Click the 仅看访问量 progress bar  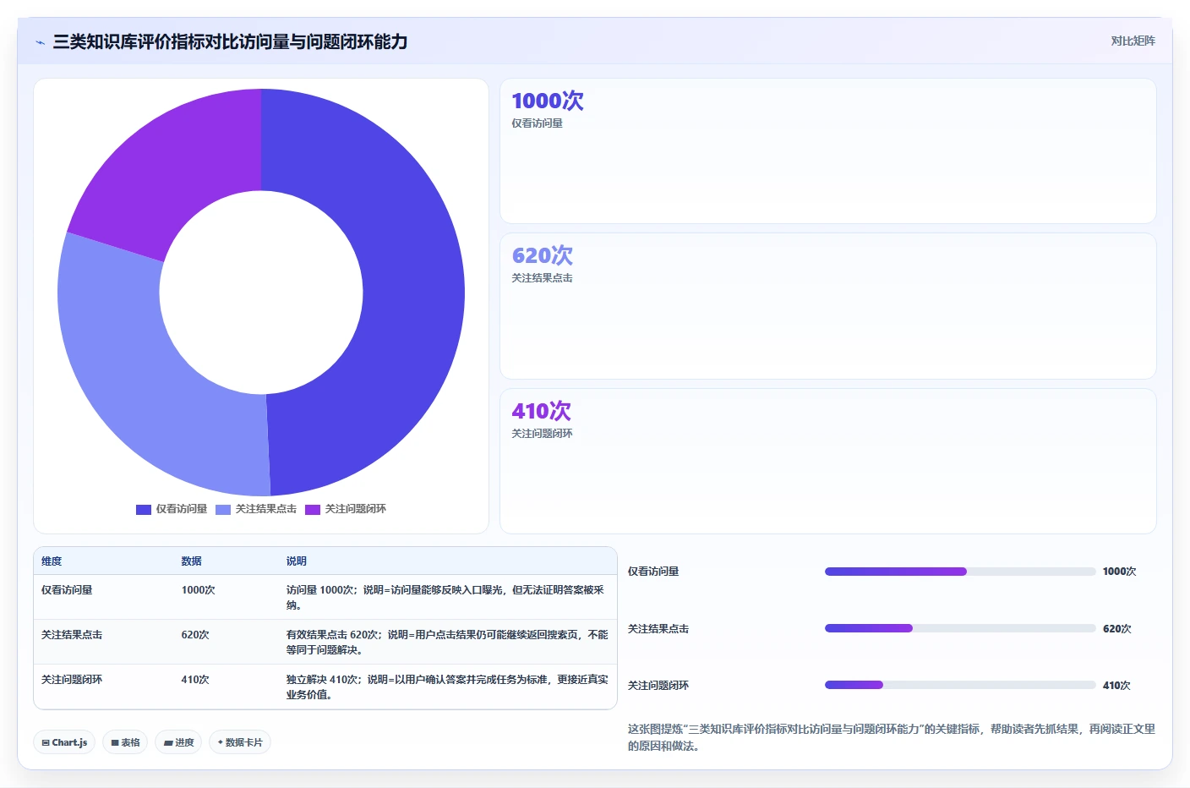pyautogui.click(x=960, y=572)
